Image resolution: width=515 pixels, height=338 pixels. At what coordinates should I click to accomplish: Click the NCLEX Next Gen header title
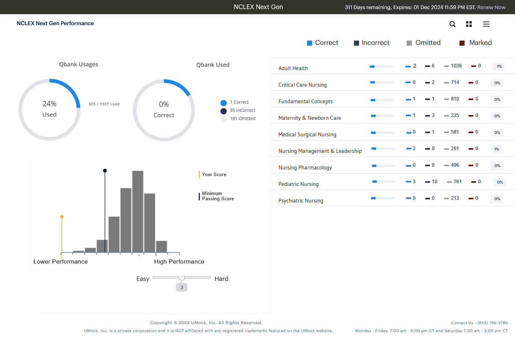[258, 7]
